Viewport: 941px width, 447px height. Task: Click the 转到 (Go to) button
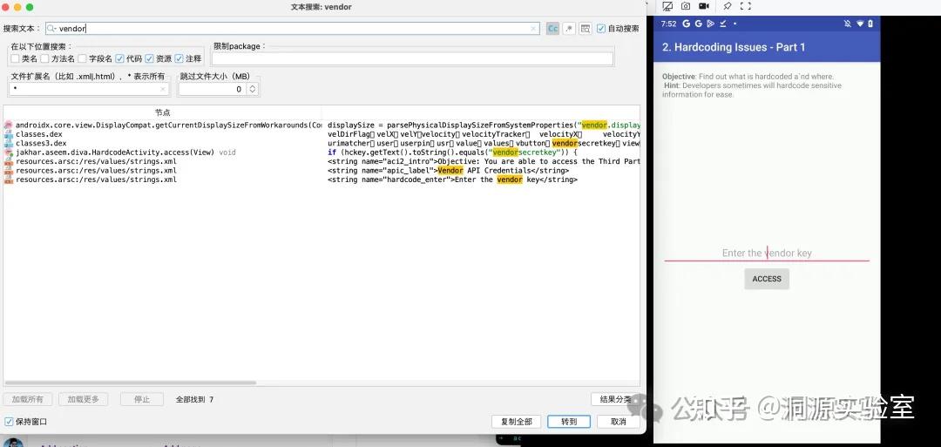click(x=569, y=422)
